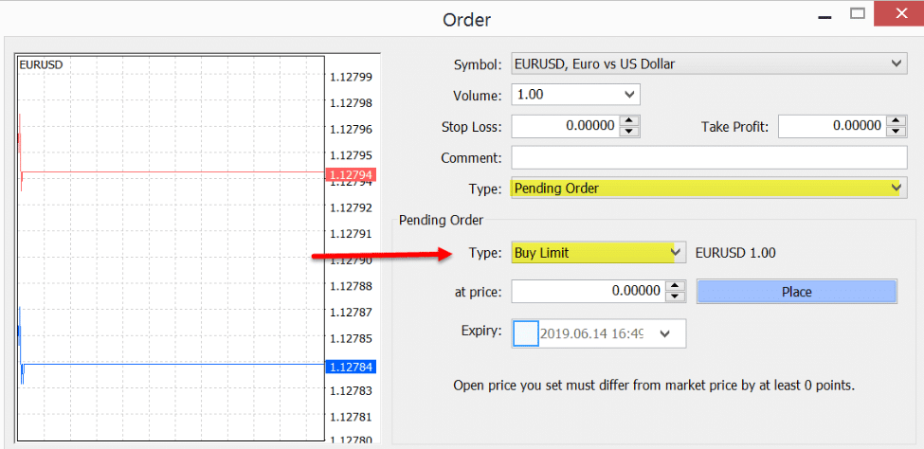Maximize the Order window

click(857, 13)
